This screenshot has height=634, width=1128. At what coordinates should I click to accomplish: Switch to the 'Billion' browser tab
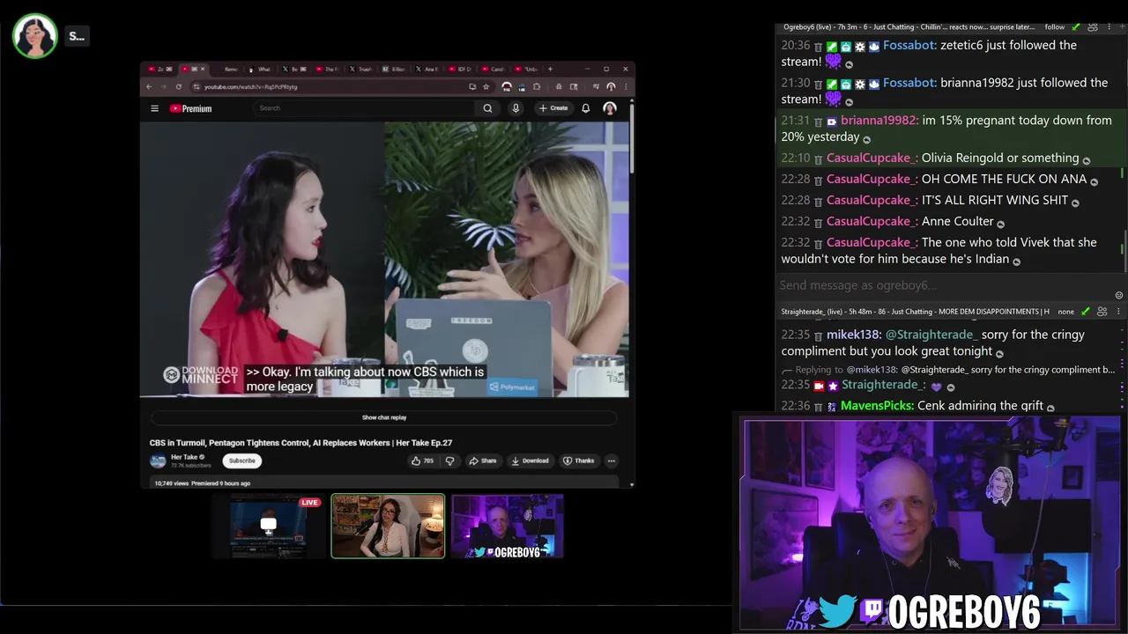396,69
